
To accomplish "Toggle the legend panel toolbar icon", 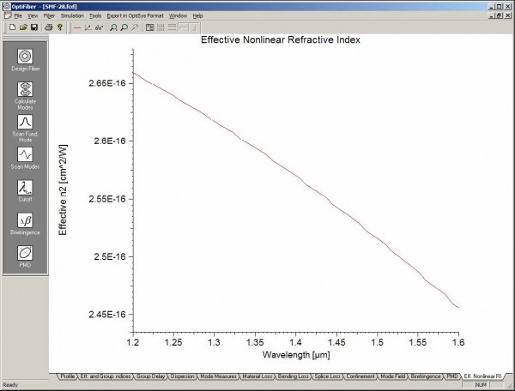I will coord(149,28).
